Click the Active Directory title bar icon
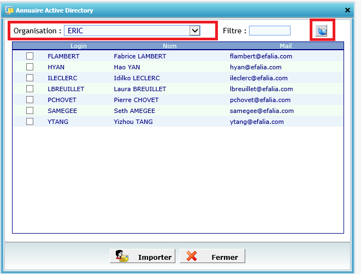Screen dimensions: 361x274 pyautogui.click(x=9, y=10)
